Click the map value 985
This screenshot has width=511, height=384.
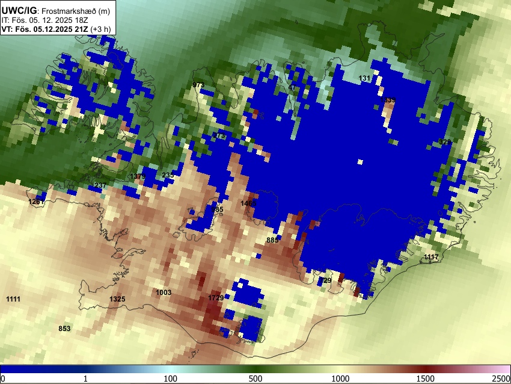tap(218, 209)
